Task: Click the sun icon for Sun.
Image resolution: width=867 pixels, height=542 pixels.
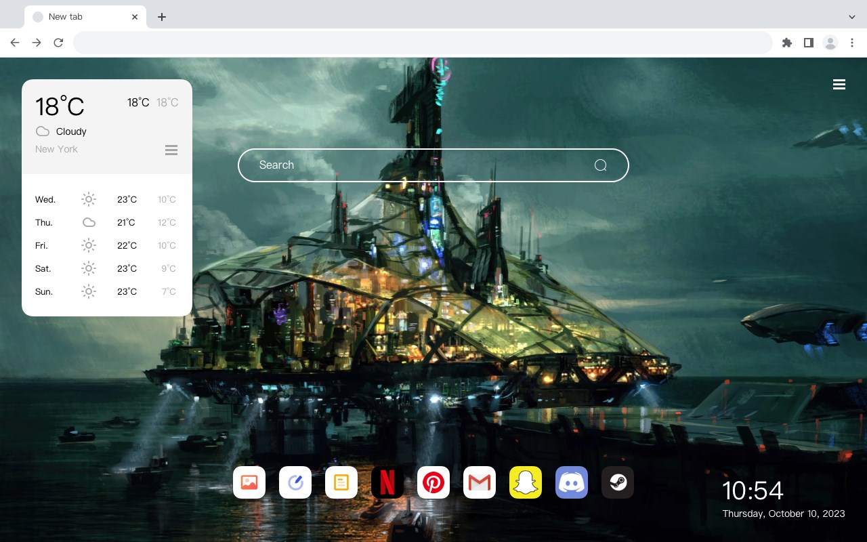Action: (89, 291)
